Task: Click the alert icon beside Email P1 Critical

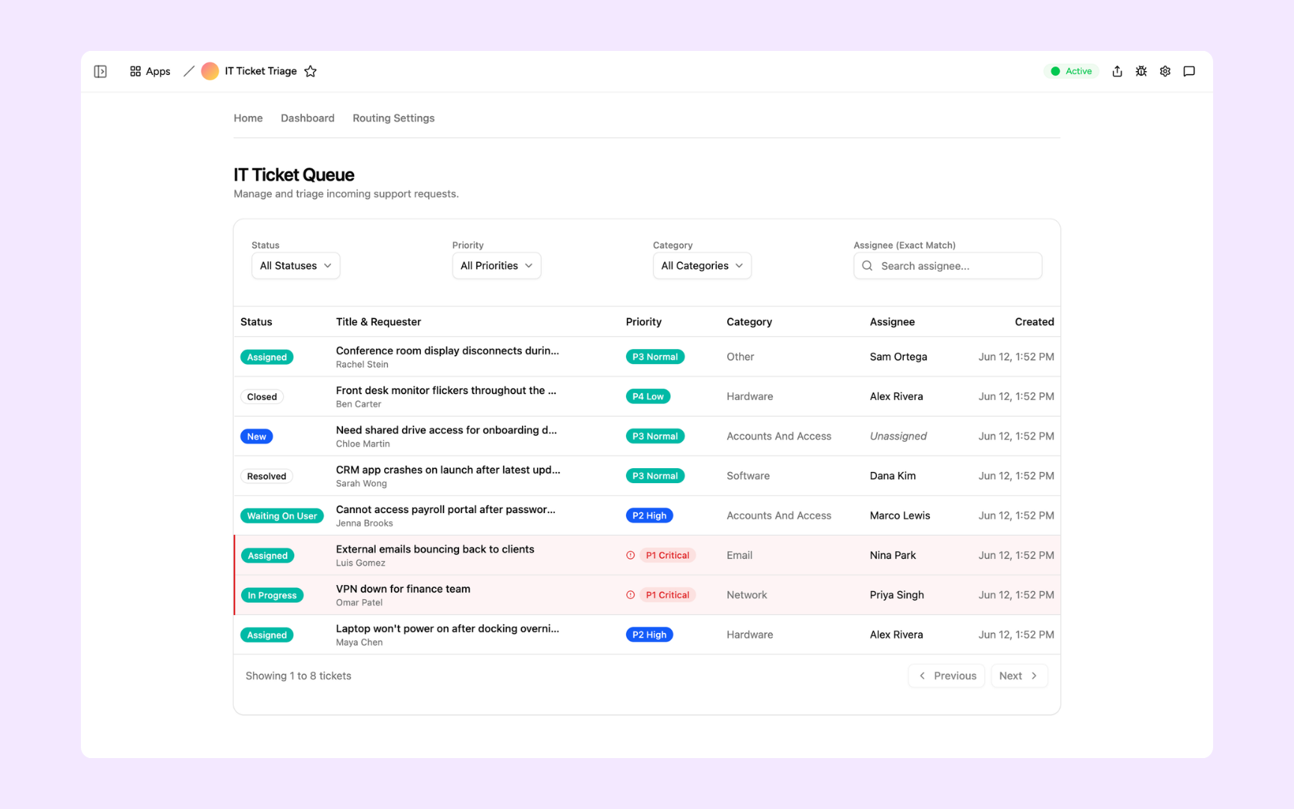Action: (x=631, y=555)
